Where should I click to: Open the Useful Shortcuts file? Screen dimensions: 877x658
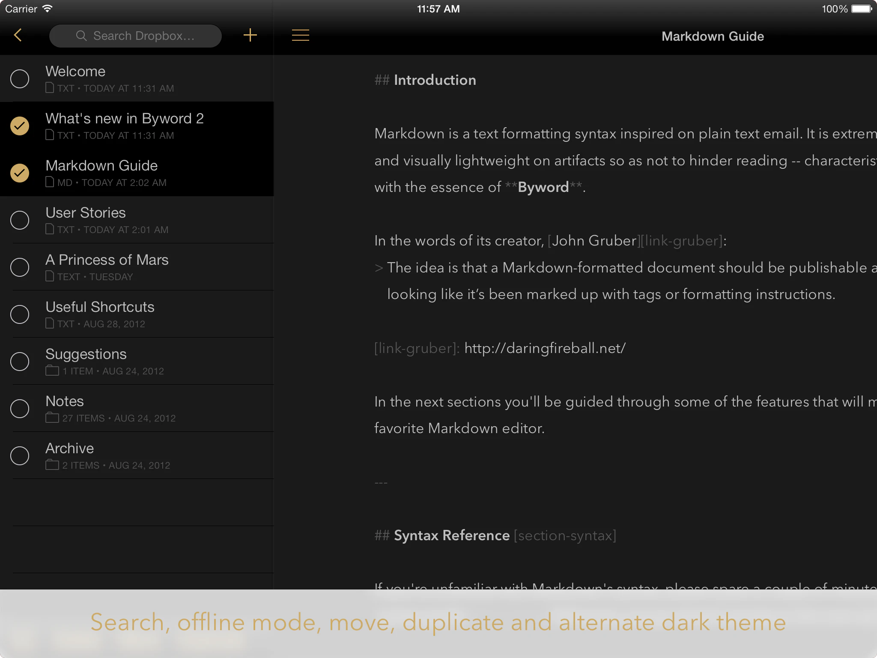click(137, 314)
